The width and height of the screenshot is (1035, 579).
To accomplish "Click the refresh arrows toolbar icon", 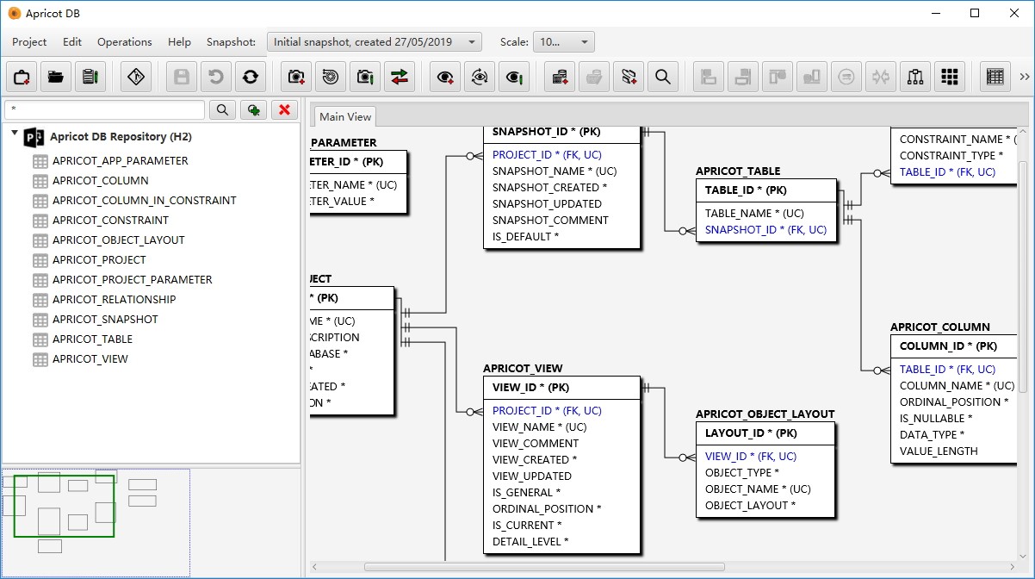I will [x=251, y=77].
